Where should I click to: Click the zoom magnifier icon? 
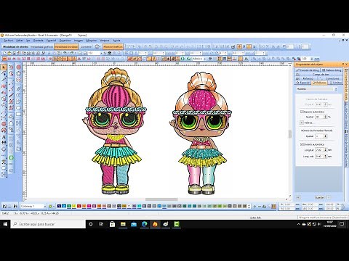point(81,53)
